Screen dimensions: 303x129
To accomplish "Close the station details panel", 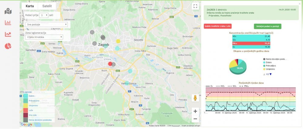I will coord(299,4).
